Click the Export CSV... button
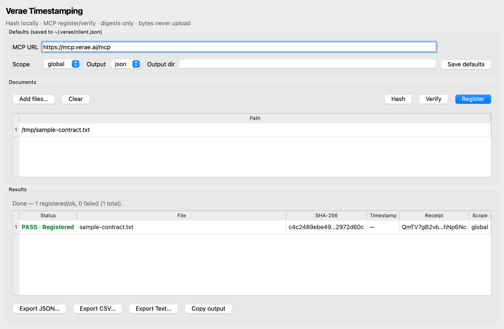Viewport: 504px width, 329px height. pyautogui.click(x=98, y=309)
